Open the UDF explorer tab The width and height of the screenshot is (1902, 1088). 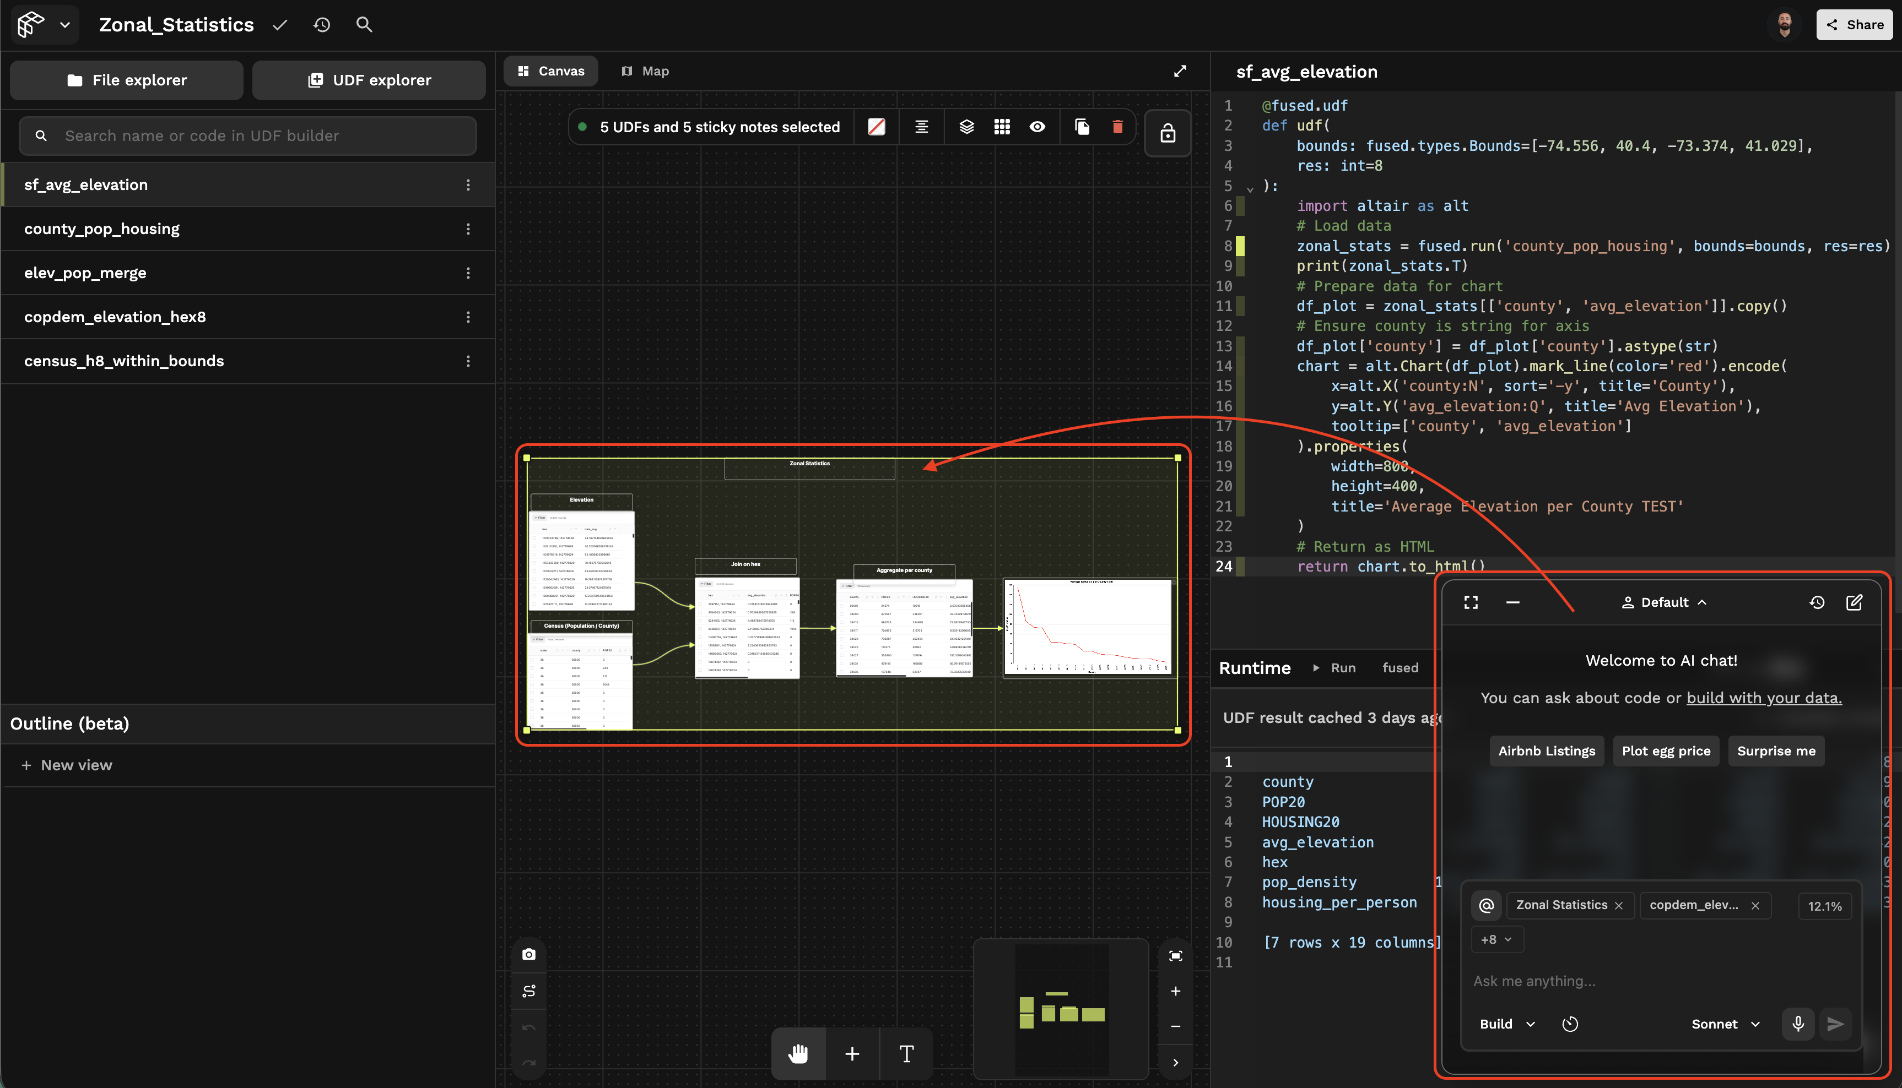[x=369, y=80]
